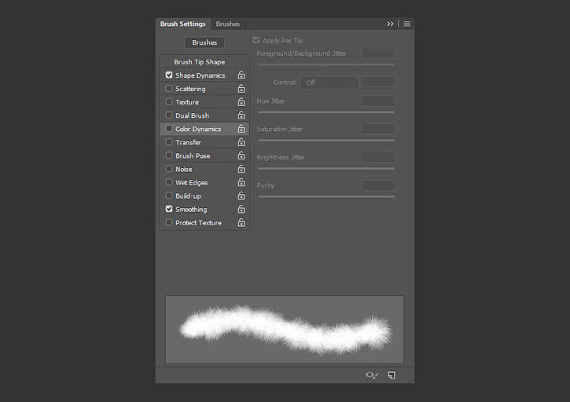
Task: Click the lock icon for Shape Dynamics
Action: click(x=241, y=75)
